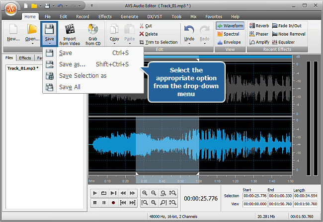Click the Paste clipboard icon
This screenshot has width=323, height=222.
(129, 29)
